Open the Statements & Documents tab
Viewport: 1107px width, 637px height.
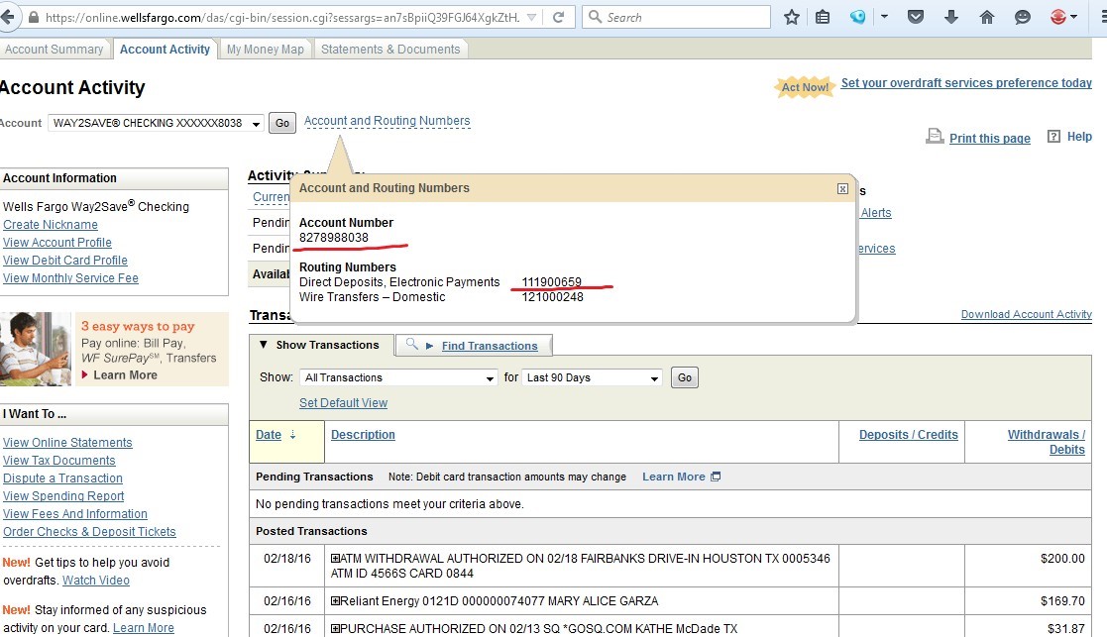(x=390, y=50)
